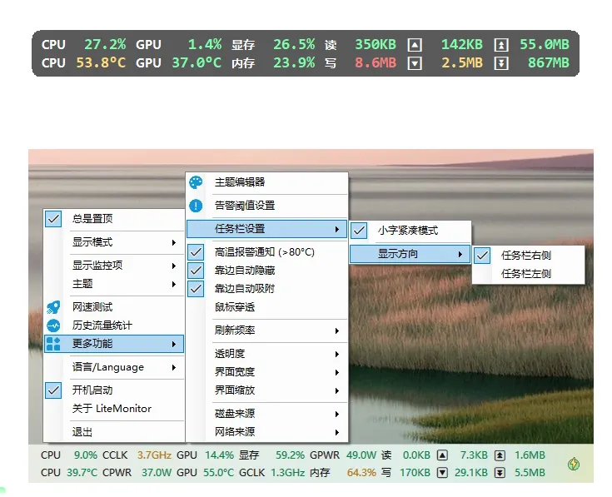Enable 鼠标穿透 option

267,307
